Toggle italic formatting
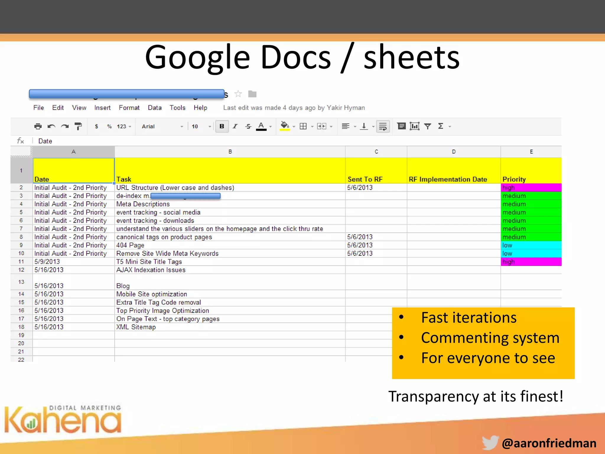The height and width of the screenshot is (454, 605). 235,127
